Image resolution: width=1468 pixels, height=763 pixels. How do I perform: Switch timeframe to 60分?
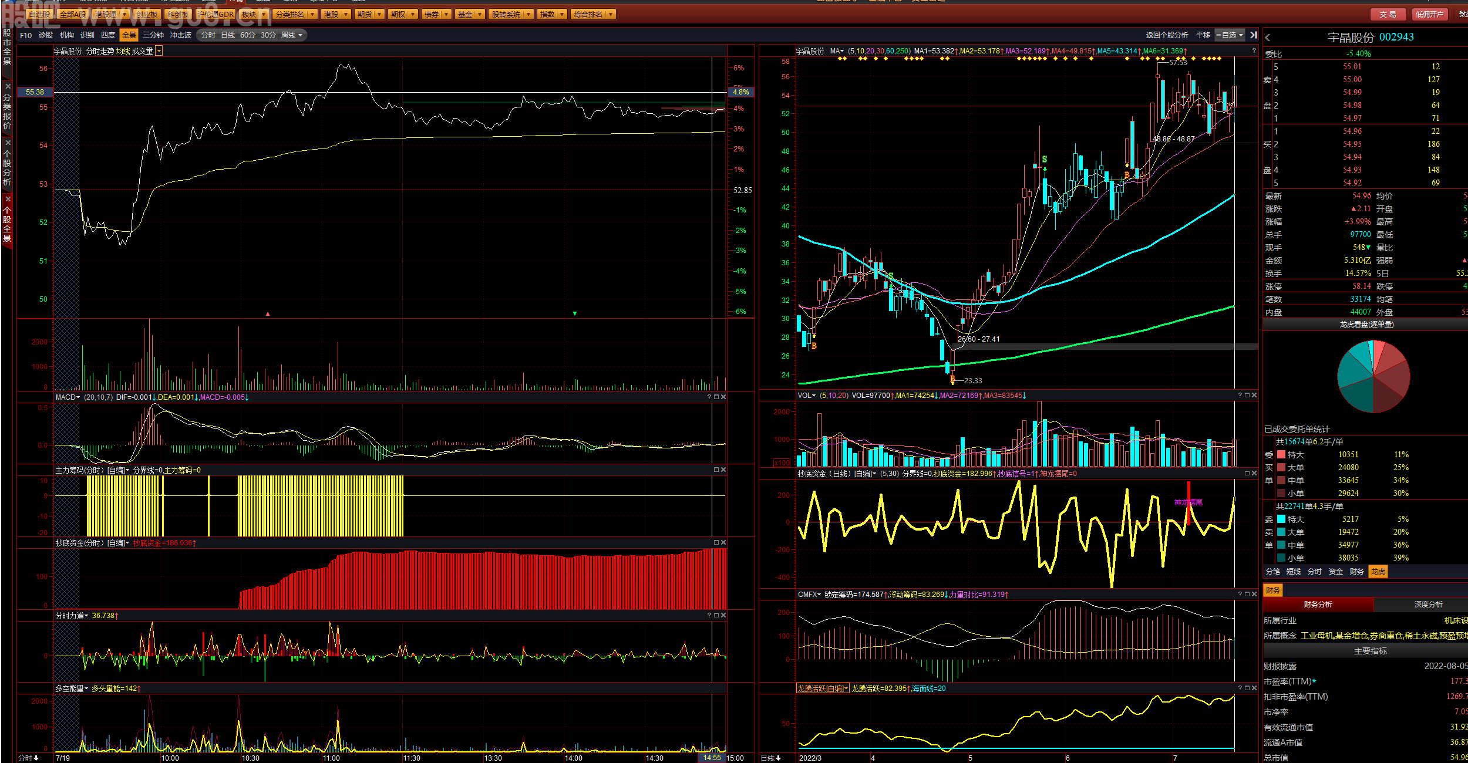pyautogui.click(x=248, y=35)
